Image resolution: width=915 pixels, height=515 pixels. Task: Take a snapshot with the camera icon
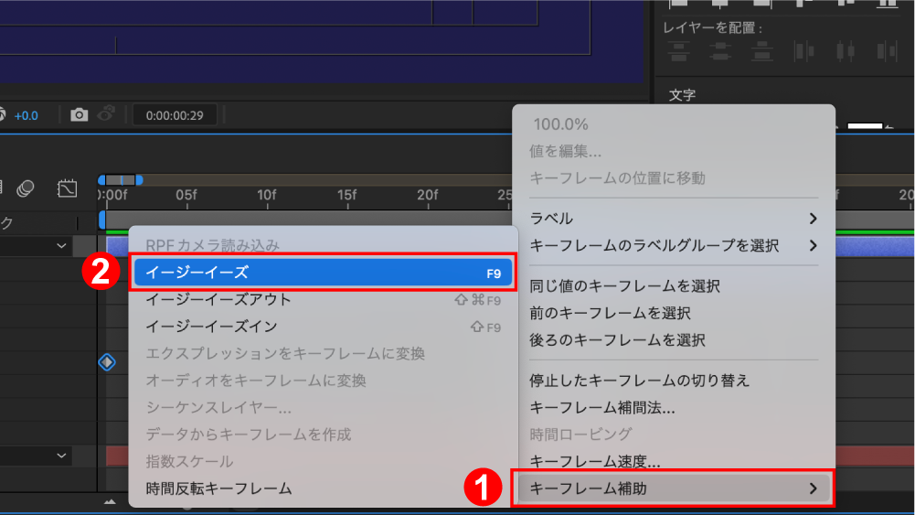pos(79,114)
